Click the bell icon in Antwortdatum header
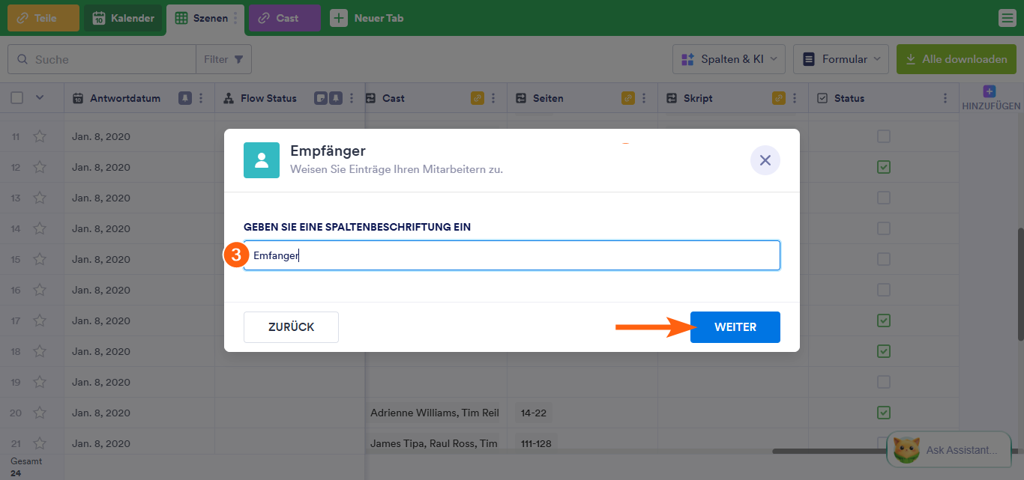1024x480 pixels. 184,98
